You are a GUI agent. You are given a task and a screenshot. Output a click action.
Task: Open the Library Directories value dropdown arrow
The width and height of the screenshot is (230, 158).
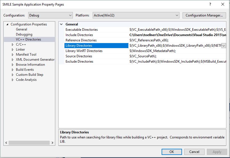(x=224, y=46)
